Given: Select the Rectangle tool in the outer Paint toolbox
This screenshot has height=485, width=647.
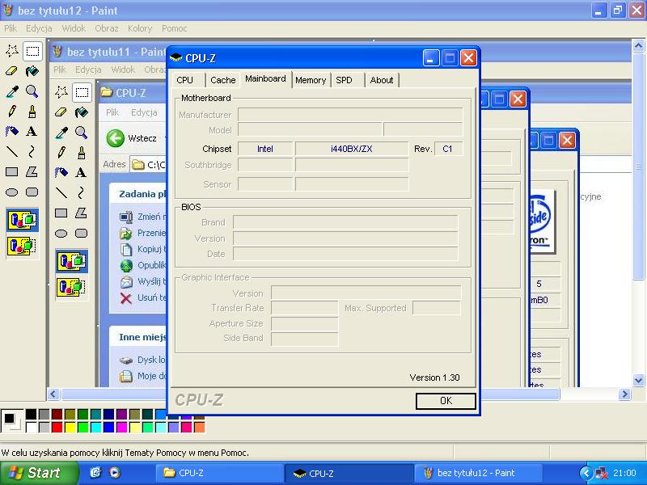Looking at the screenshot, I should [x=12, y=172].
